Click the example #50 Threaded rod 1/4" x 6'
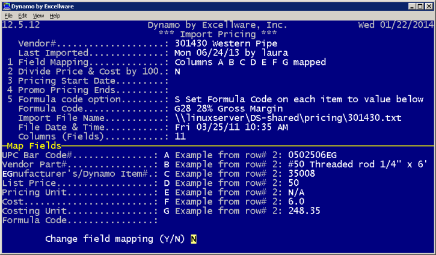436x255 pixels. [x=358, y=164]
